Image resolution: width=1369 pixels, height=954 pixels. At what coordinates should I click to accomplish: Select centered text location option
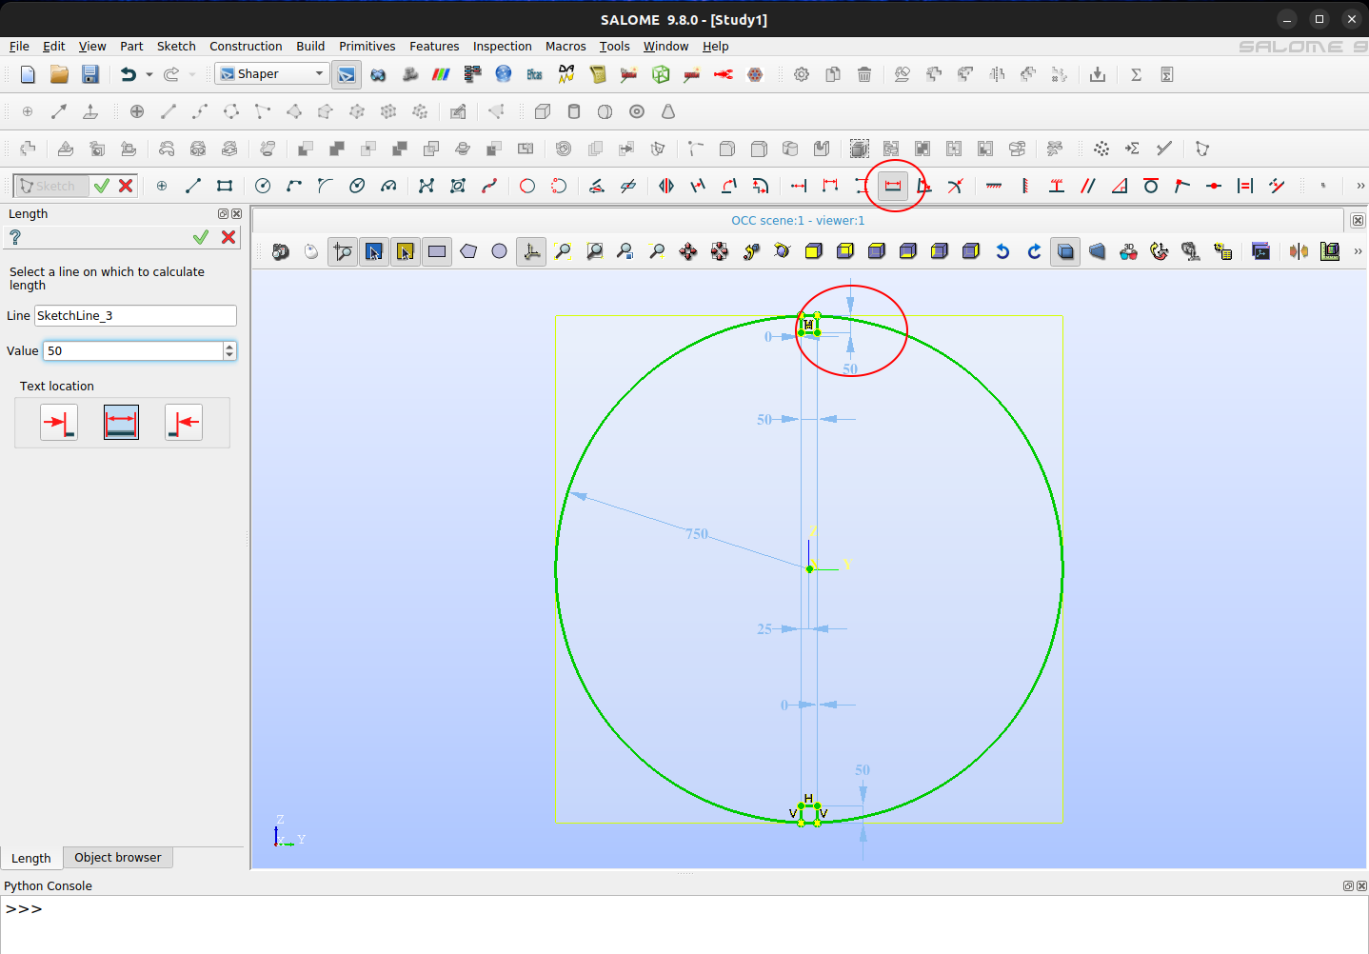[121, 423]
